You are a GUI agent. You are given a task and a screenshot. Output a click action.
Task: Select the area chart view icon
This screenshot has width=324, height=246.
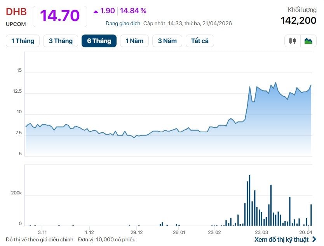308,41
